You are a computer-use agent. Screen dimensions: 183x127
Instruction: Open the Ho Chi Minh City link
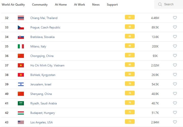click(x=47, y=65)
